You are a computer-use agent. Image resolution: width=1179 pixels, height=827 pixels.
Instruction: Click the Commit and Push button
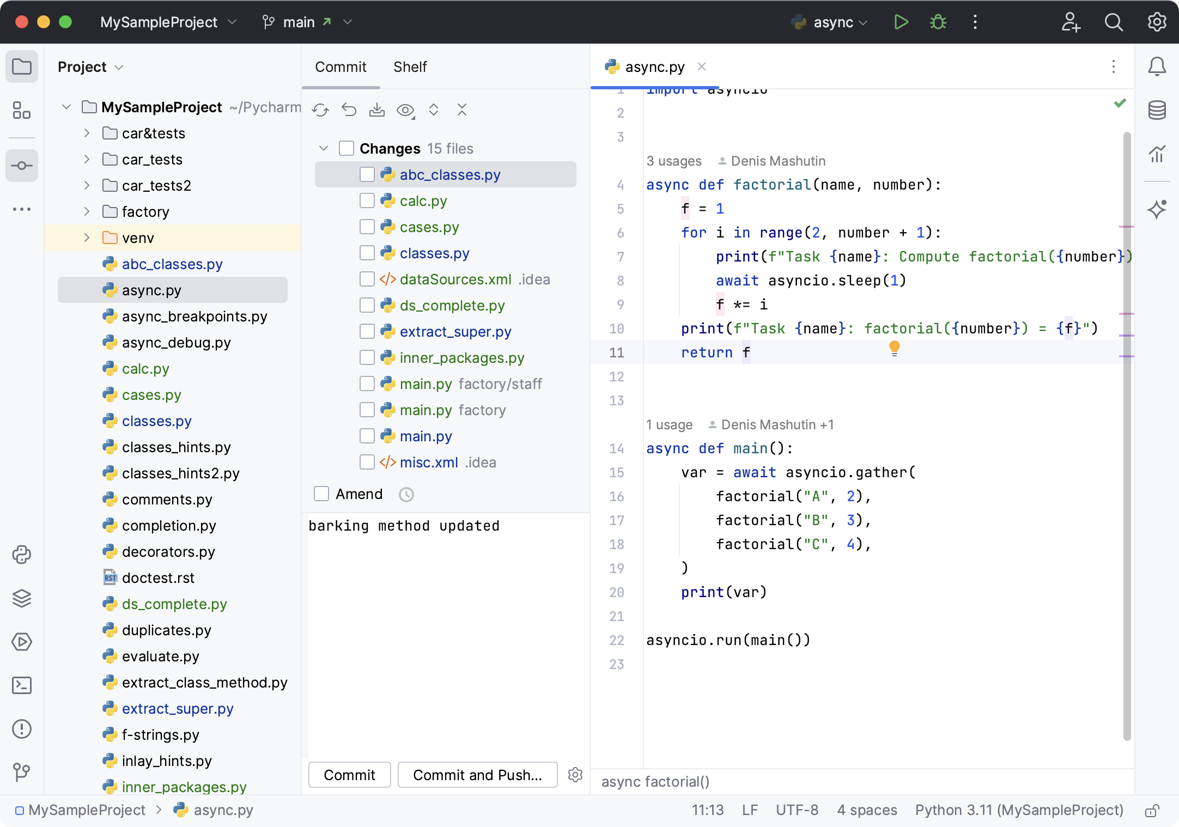click(x=477, y=775)
